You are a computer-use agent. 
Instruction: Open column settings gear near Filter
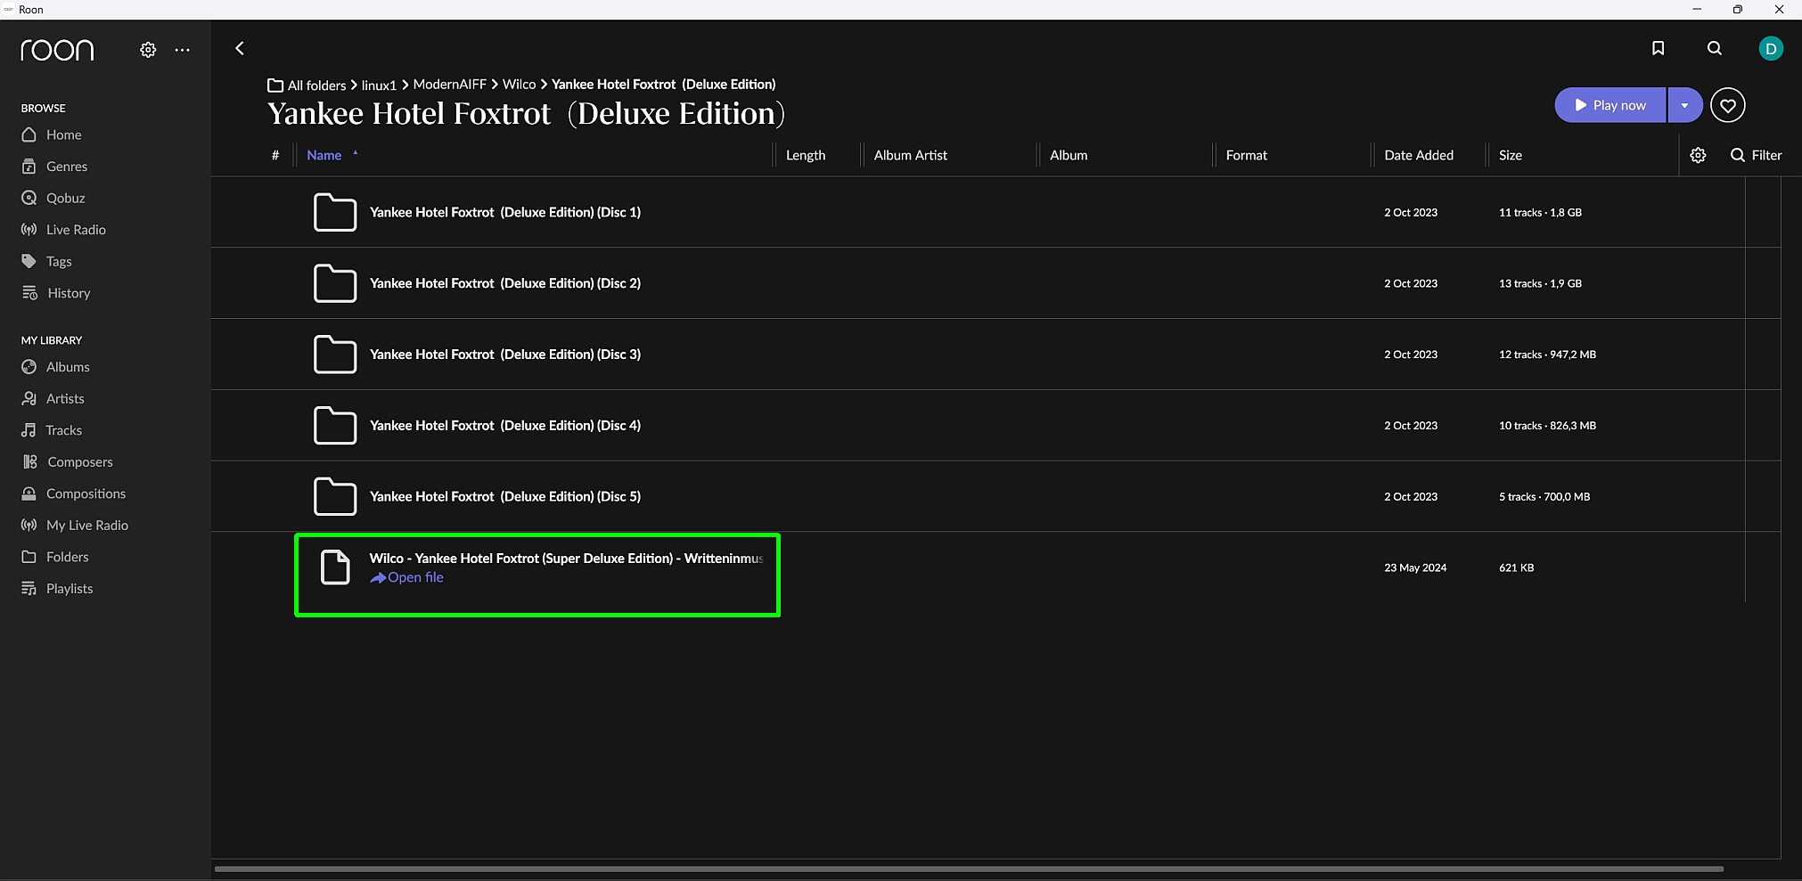pos(1698,155)
